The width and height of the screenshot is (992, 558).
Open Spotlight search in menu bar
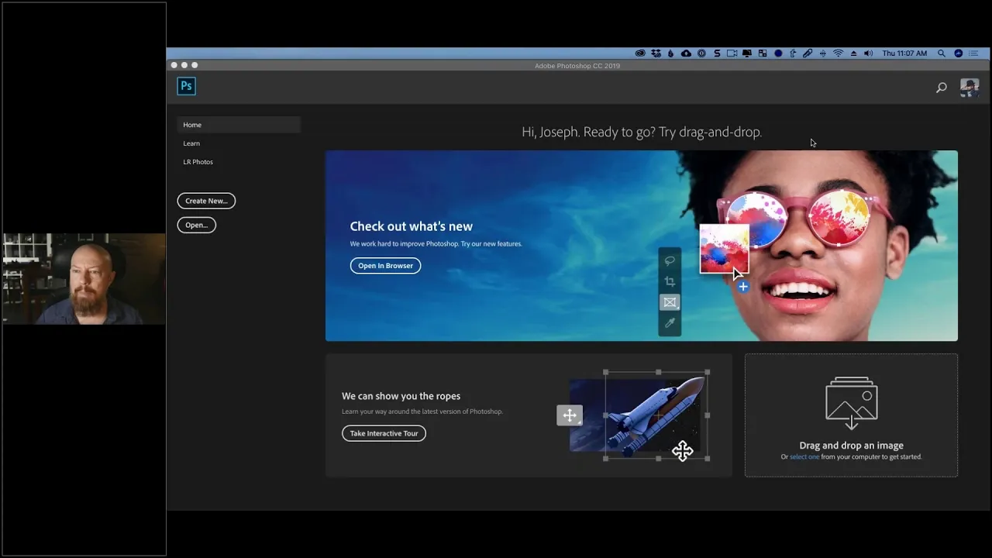[x=942, y=53]
